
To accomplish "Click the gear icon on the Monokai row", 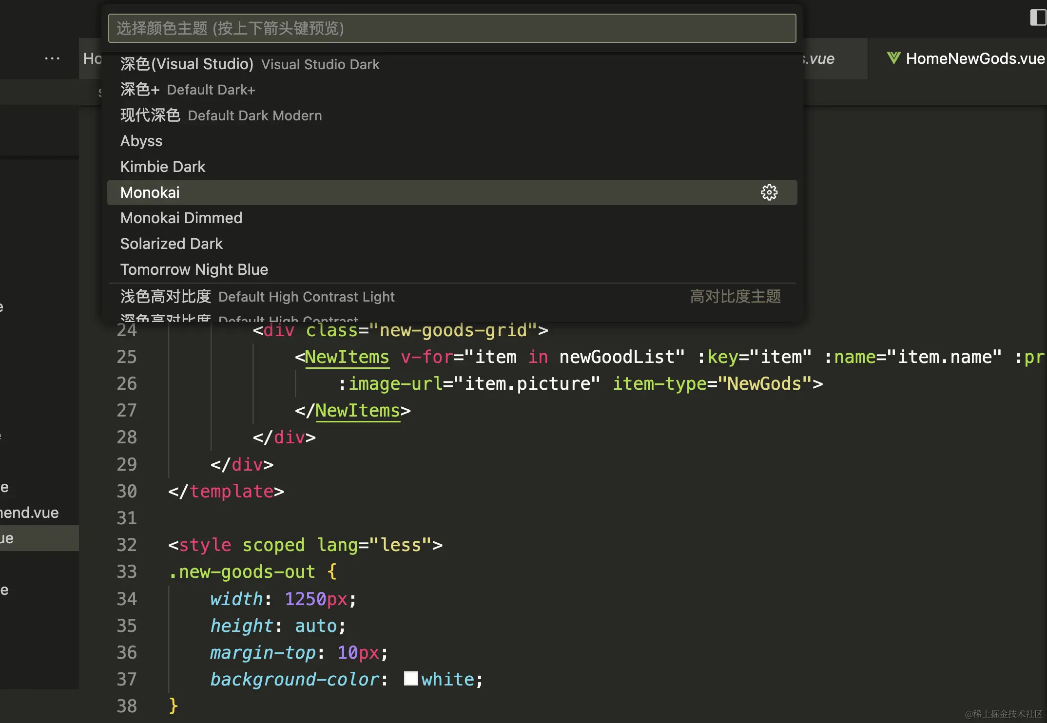I will (769, 192).
